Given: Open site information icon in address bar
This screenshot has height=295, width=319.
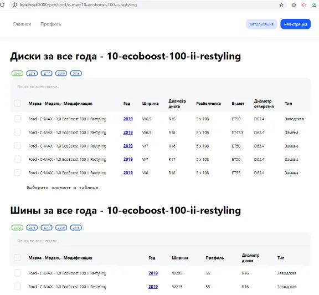Looking at the screenshot, I should pyautogui.click(x=14, y=4).
